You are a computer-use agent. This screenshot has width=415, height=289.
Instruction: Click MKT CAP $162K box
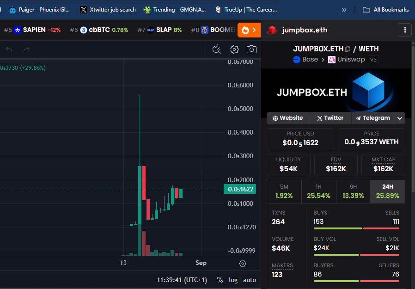click(x=383, y=165)
